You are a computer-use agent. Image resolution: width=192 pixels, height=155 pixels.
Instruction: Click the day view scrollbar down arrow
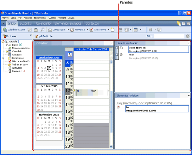click(x=111, y=147)
